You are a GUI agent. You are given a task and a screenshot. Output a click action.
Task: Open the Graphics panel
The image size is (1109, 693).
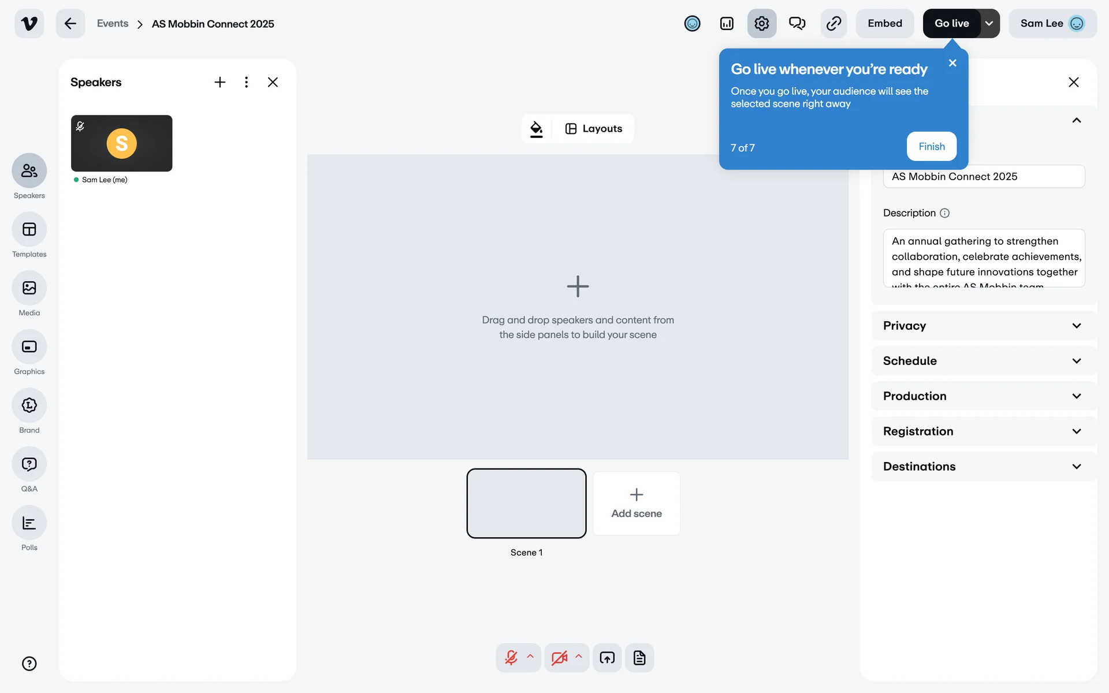point(29,347)
